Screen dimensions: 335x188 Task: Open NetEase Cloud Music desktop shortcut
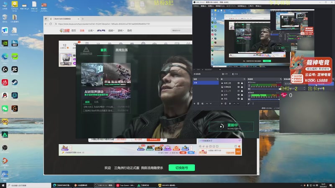coord(5,82)
